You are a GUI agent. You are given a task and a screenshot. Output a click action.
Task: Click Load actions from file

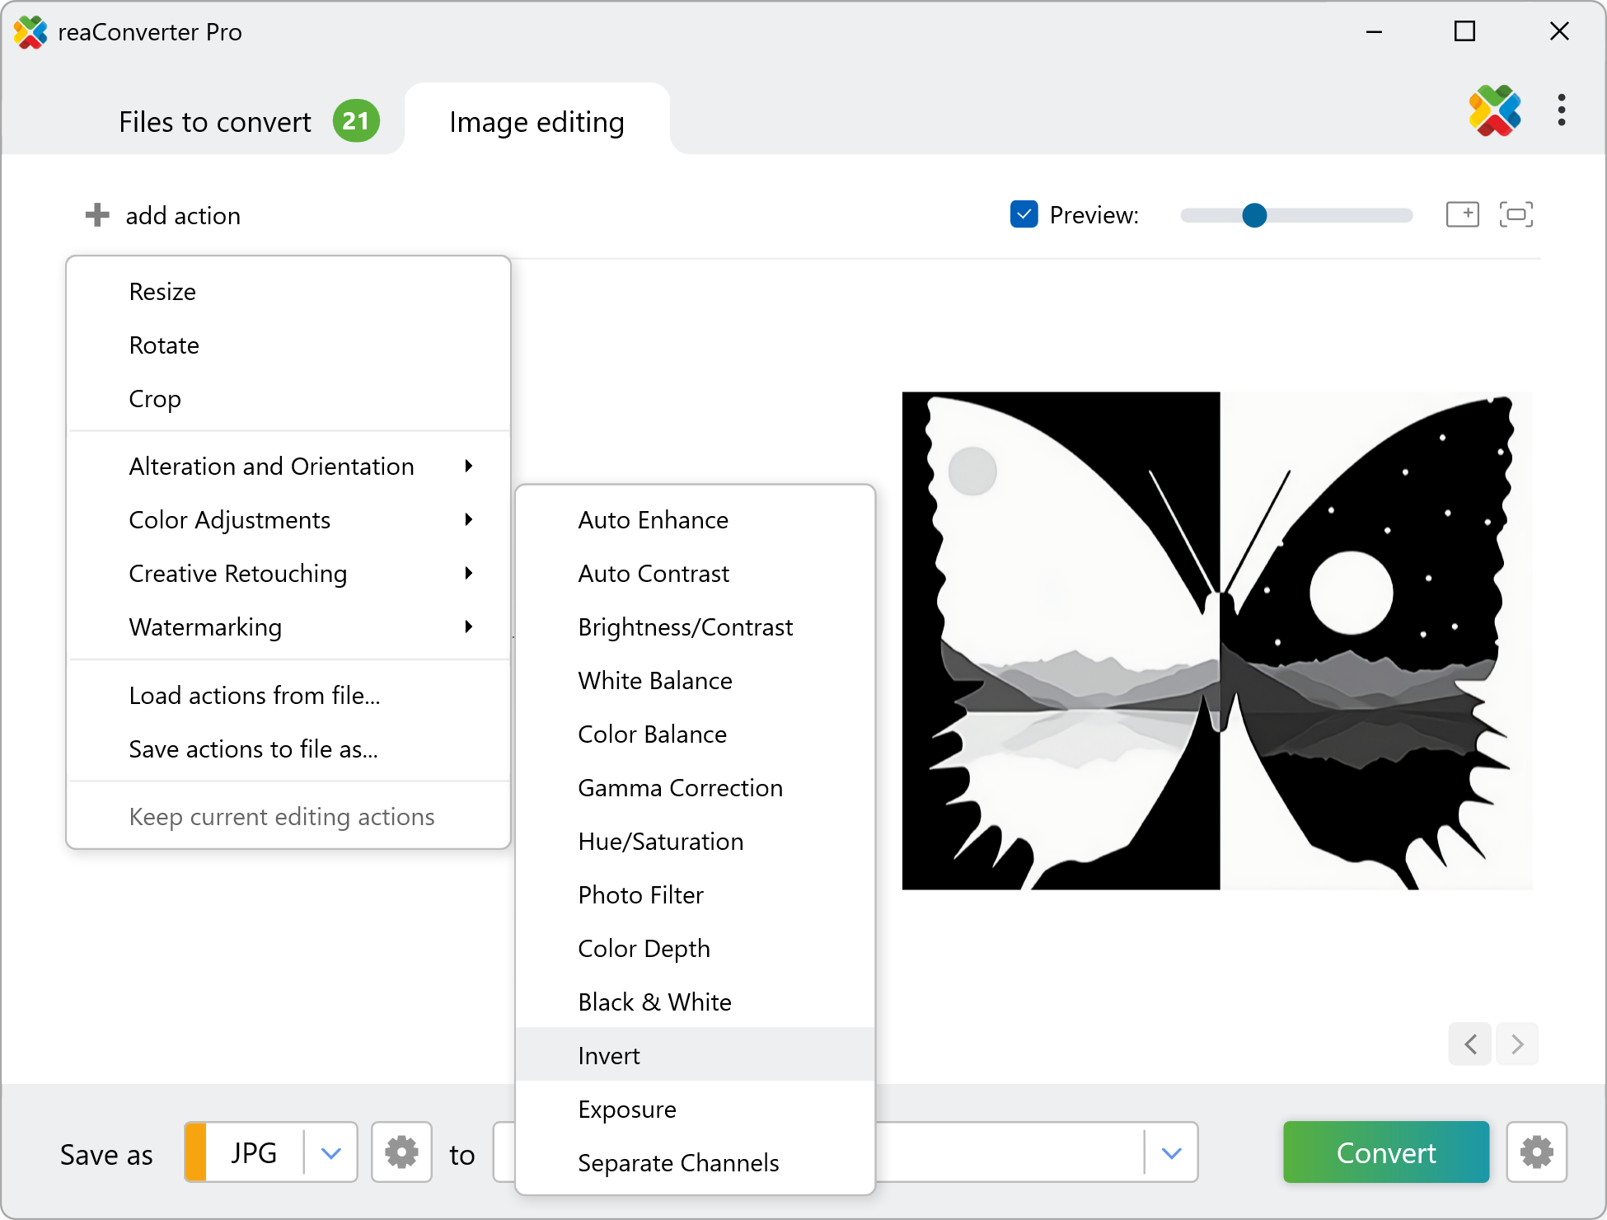coord(254,696)
